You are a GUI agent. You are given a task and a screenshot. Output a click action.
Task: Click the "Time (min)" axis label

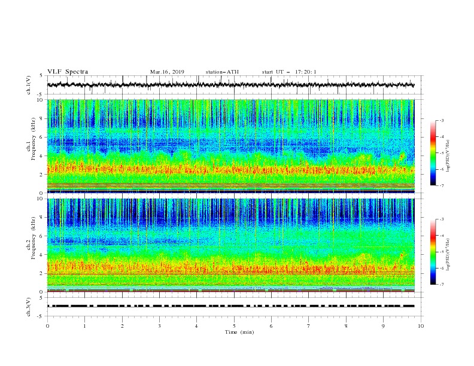point(239,332)
